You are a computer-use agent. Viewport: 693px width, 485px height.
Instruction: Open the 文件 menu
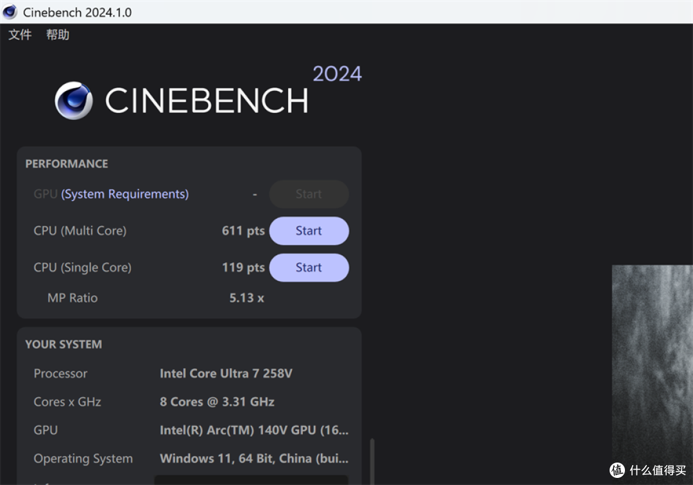tap(20, 35)
